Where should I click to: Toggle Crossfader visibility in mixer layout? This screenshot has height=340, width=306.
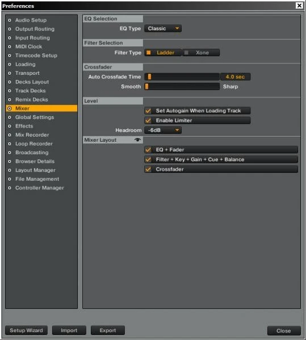coord(221,169)
